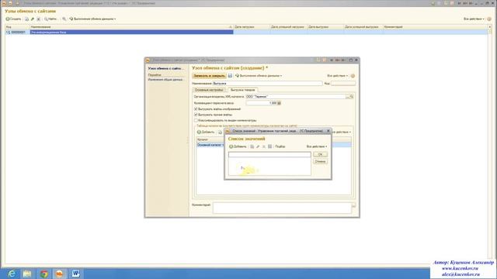Click Отмена in the Список значений dialog
The image size is (497, 279).
click(x=320, y=161)
